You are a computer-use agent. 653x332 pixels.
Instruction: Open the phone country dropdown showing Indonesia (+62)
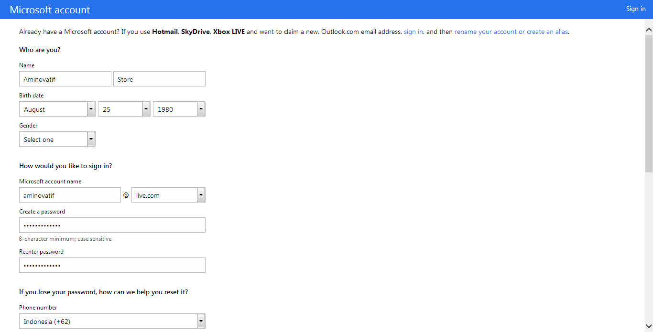coord(112,321)
